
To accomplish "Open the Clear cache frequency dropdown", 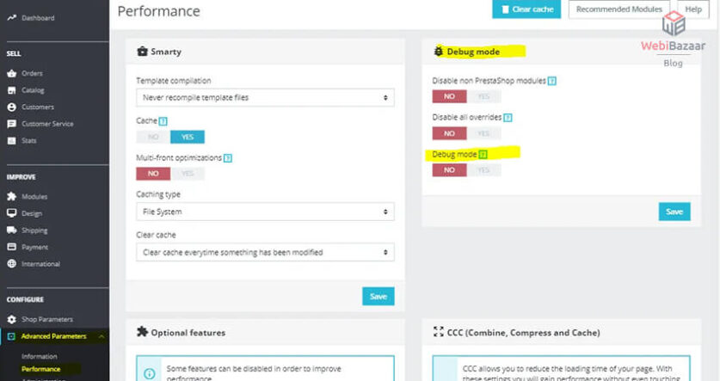I will coord(265,252).
